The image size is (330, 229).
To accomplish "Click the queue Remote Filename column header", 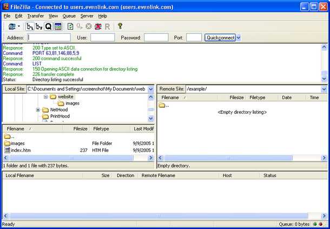I will click(x=178, y=175).
